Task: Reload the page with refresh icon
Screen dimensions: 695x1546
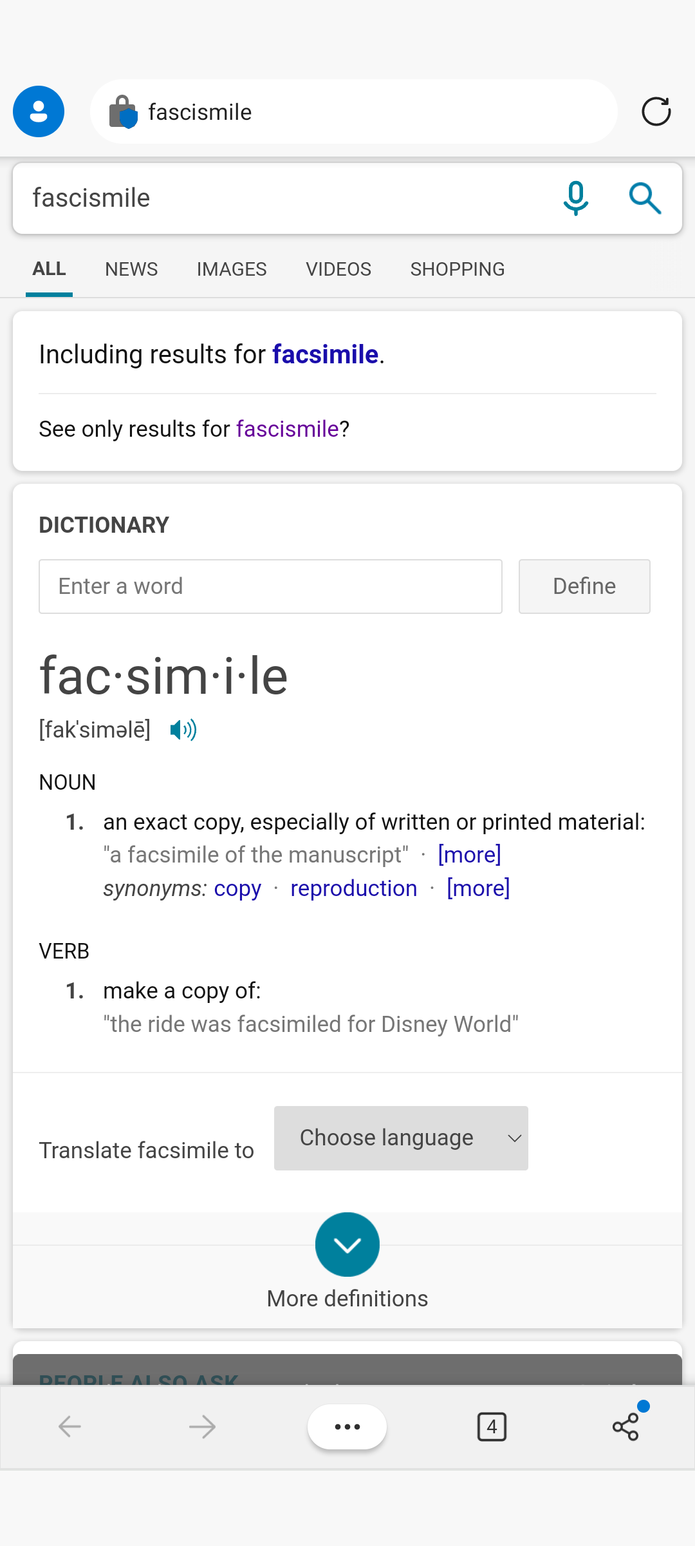Action: (x=656, y=111)
